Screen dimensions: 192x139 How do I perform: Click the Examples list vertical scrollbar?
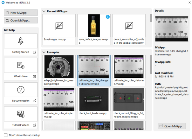point(151,63)
